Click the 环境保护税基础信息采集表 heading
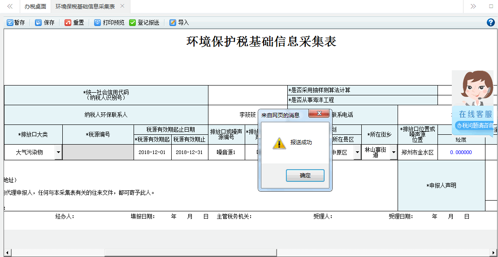The width and height of the screenshot is (498, 257). click(261, 42)
